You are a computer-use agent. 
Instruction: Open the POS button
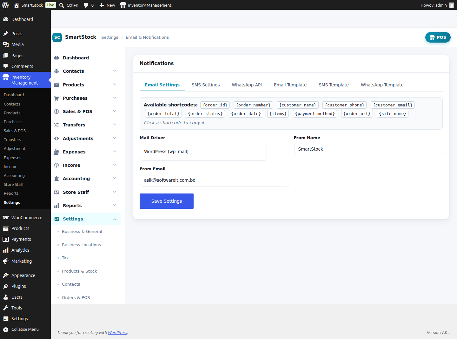[438, 37]
